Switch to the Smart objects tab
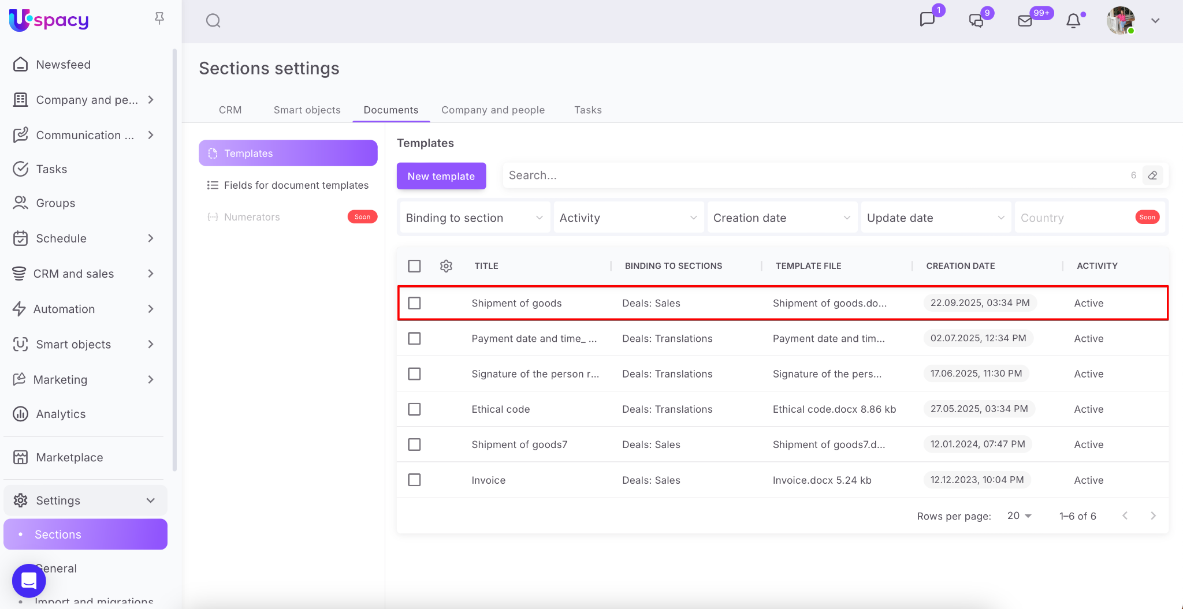This screenshot has height=609, width=1183. pos(307,110)
